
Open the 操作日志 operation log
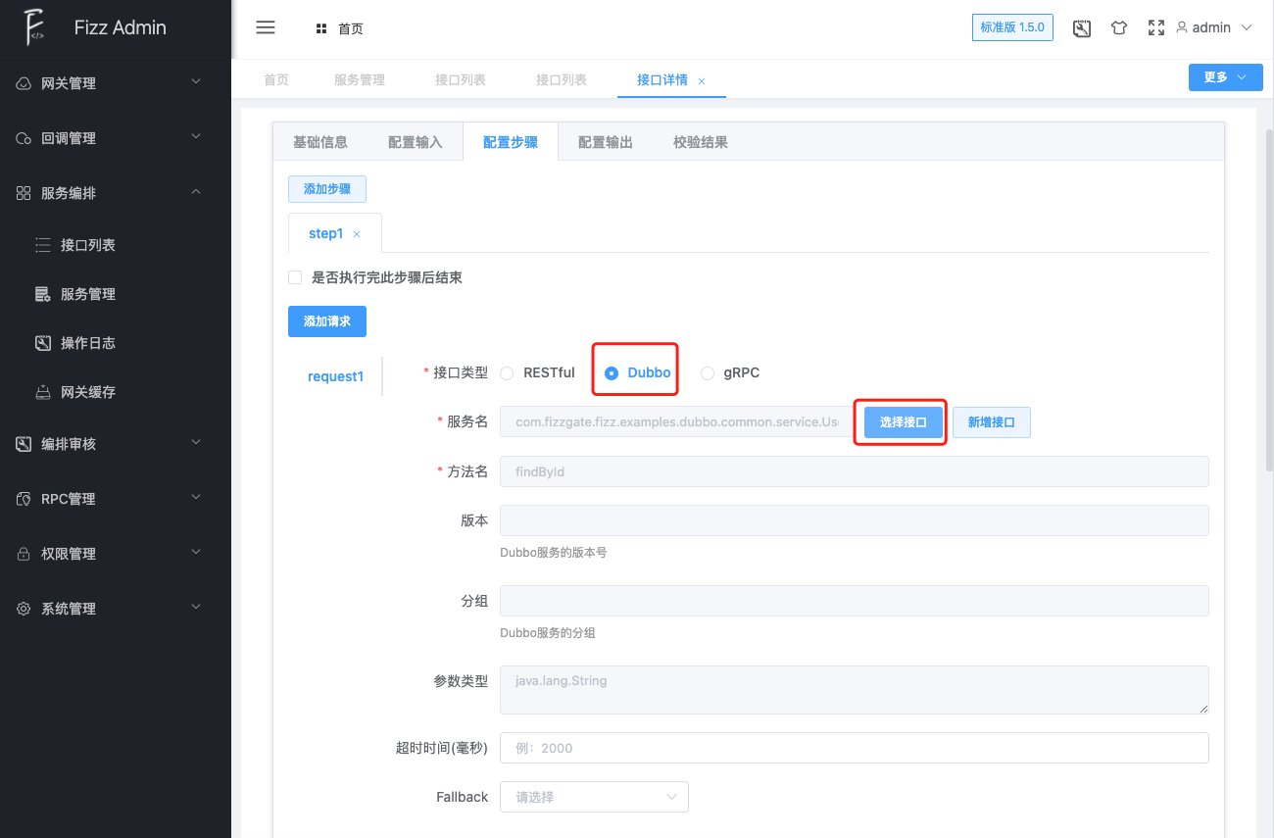coord(86,341)
